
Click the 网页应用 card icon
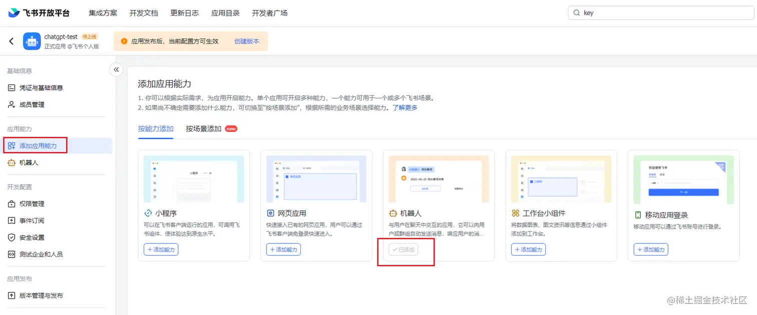(270, 213)
